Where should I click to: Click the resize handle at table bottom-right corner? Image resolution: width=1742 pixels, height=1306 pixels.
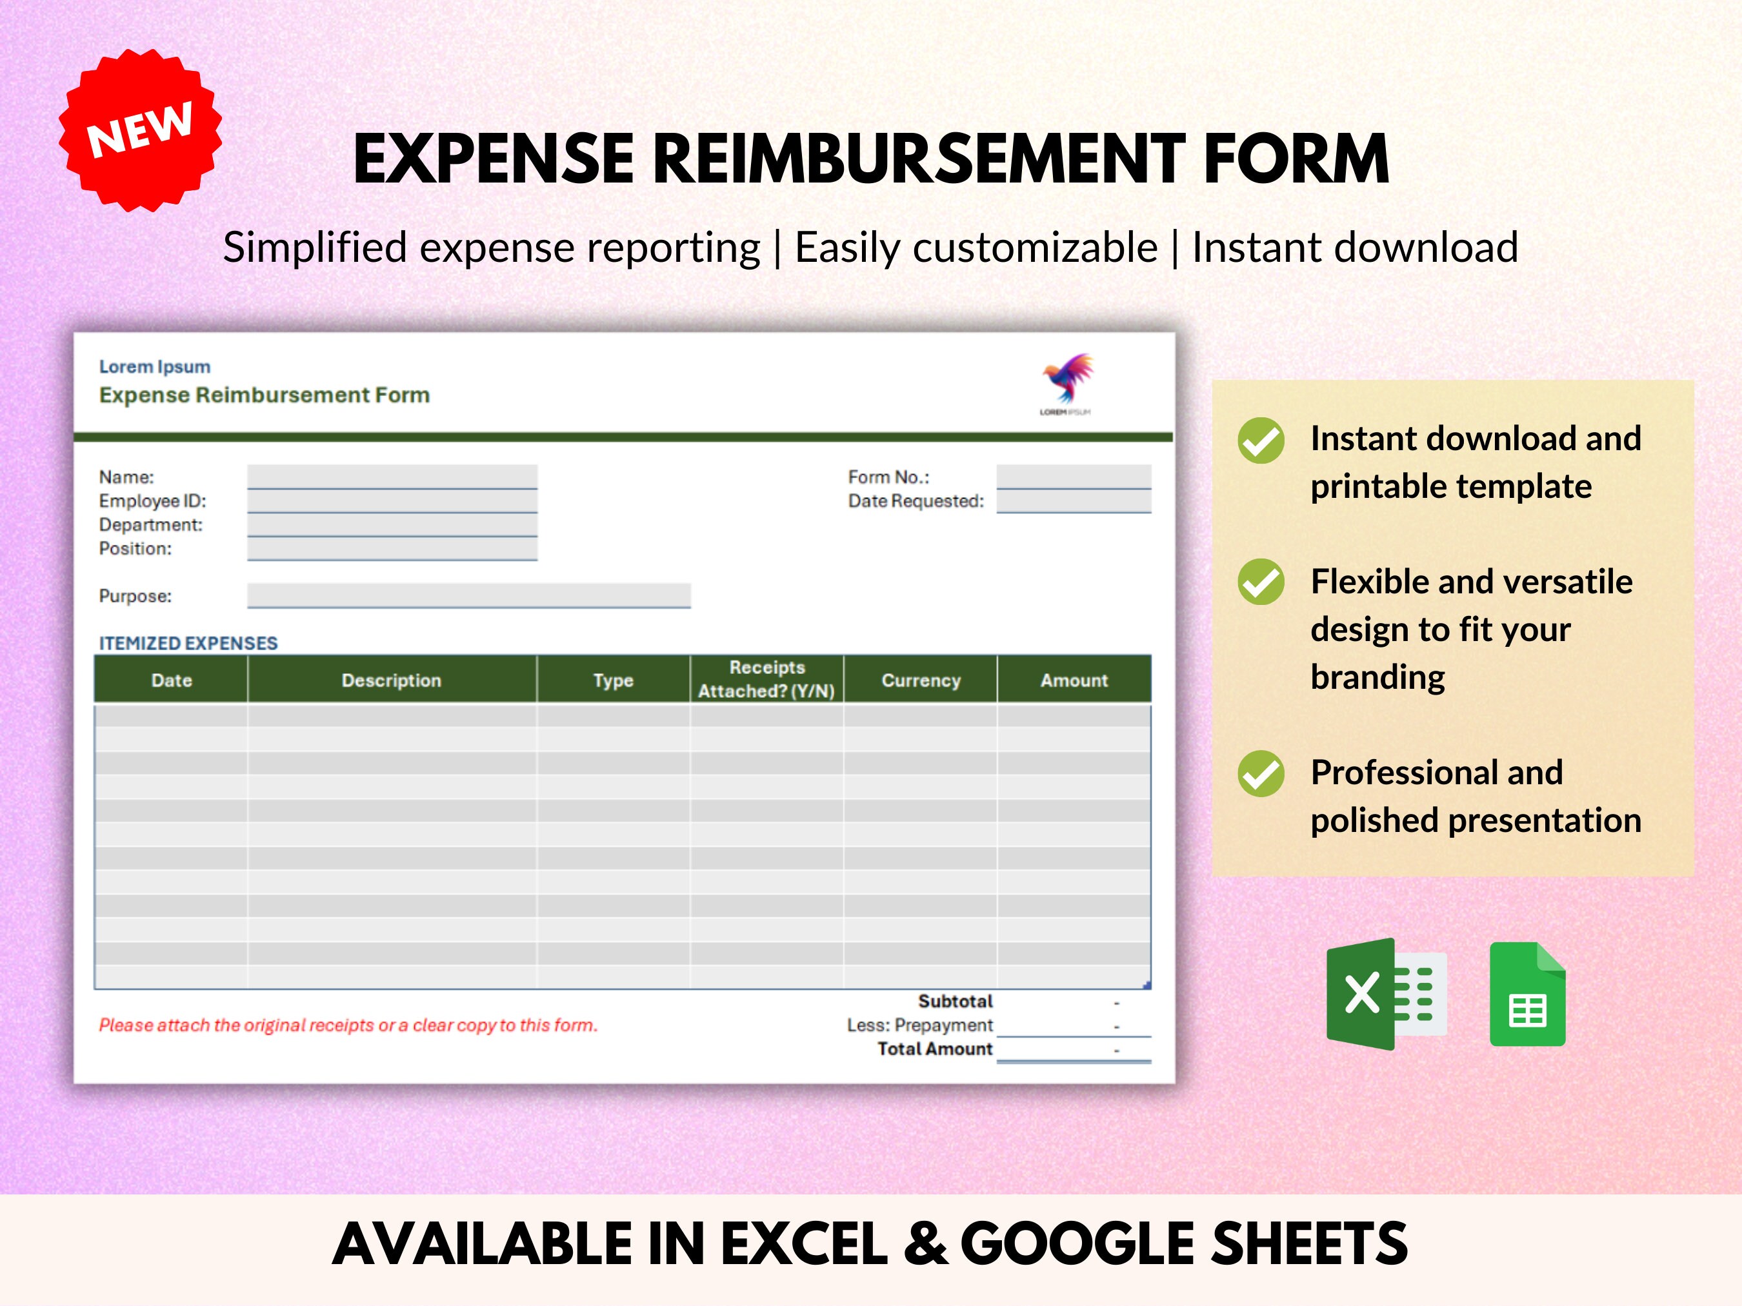pyautogui.click(x=1146, y=984)
